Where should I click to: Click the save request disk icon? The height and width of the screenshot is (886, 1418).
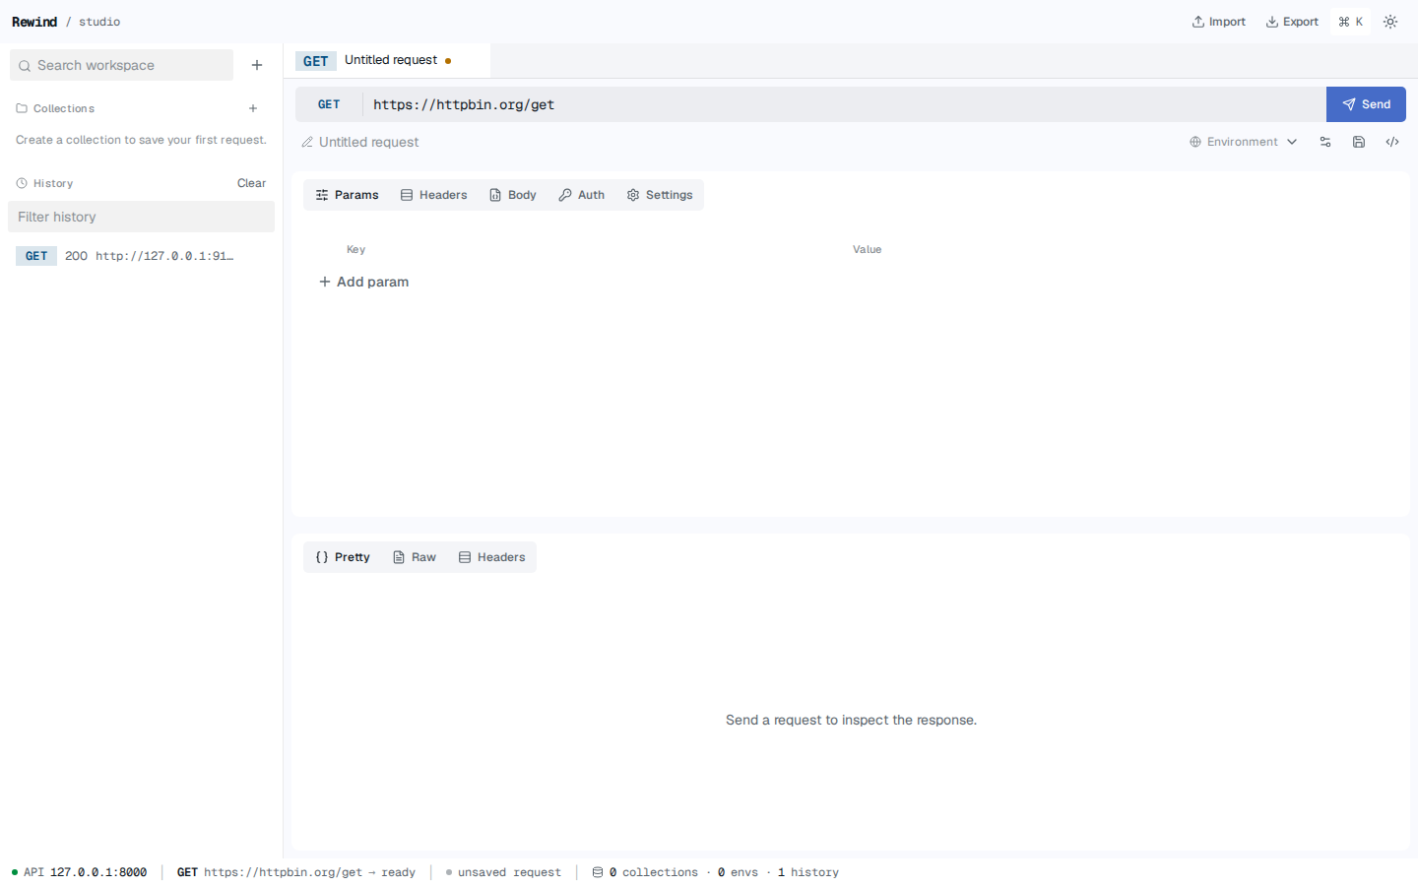[x=1359, y=142]
